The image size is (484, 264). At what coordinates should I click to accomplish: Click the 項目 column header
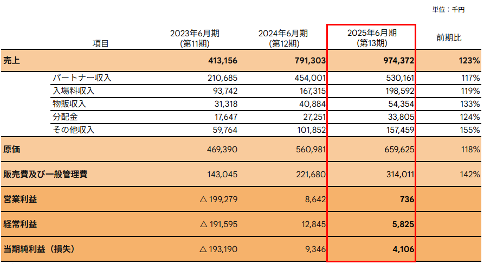tap(100, 43)
